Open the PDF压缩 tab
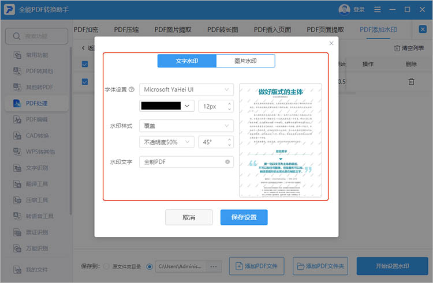433x283 pixels. point(126,29)
